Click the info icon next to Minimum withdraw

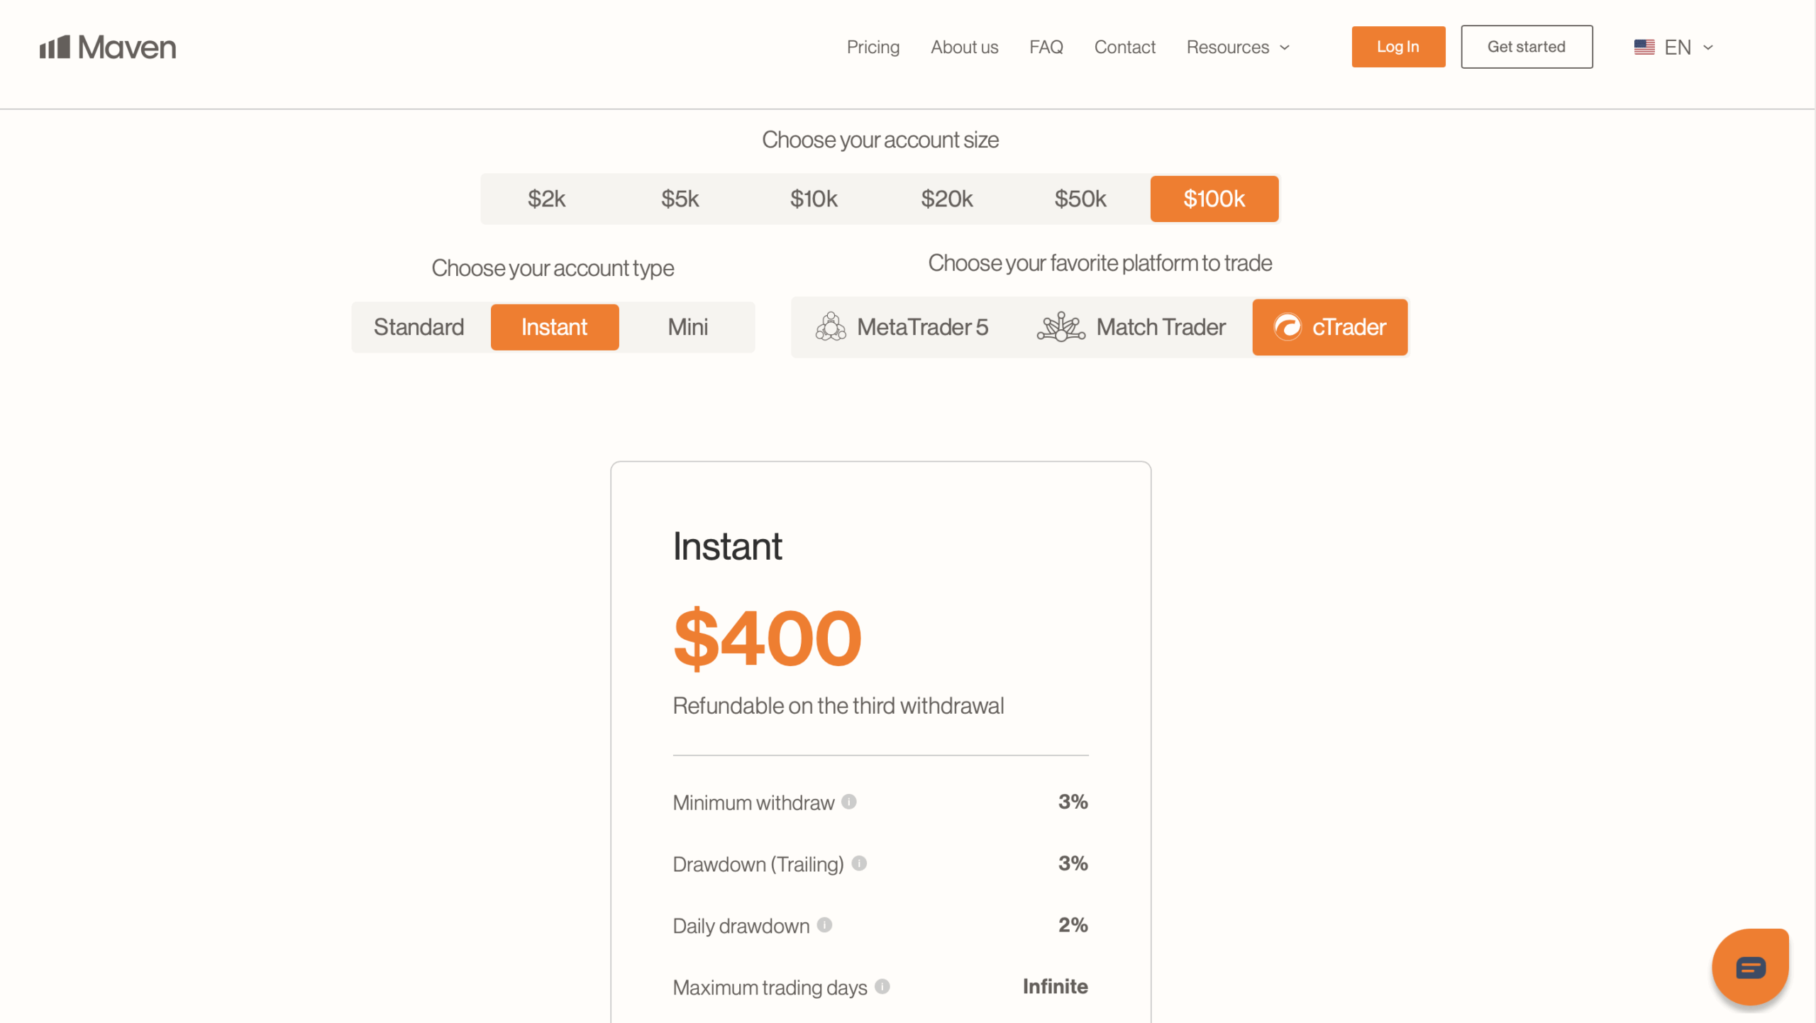coord(849,802)
